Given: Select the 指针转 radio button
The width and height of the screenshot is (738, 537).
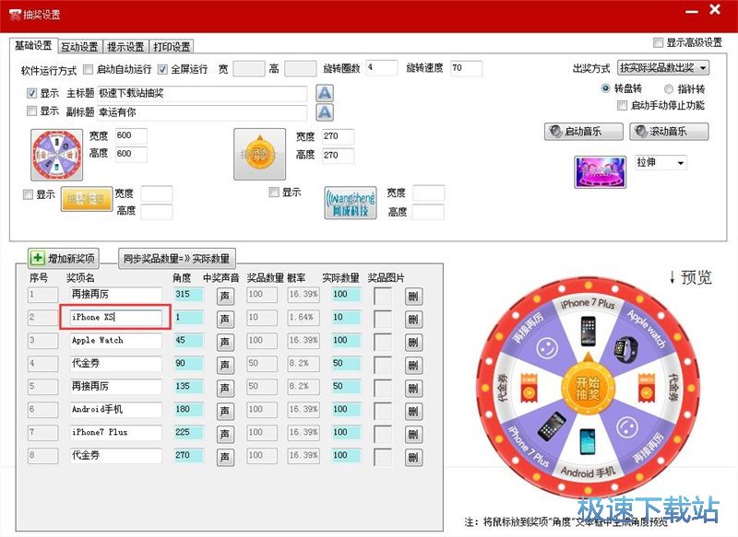Looking at the screenshot, I should 669,87.
